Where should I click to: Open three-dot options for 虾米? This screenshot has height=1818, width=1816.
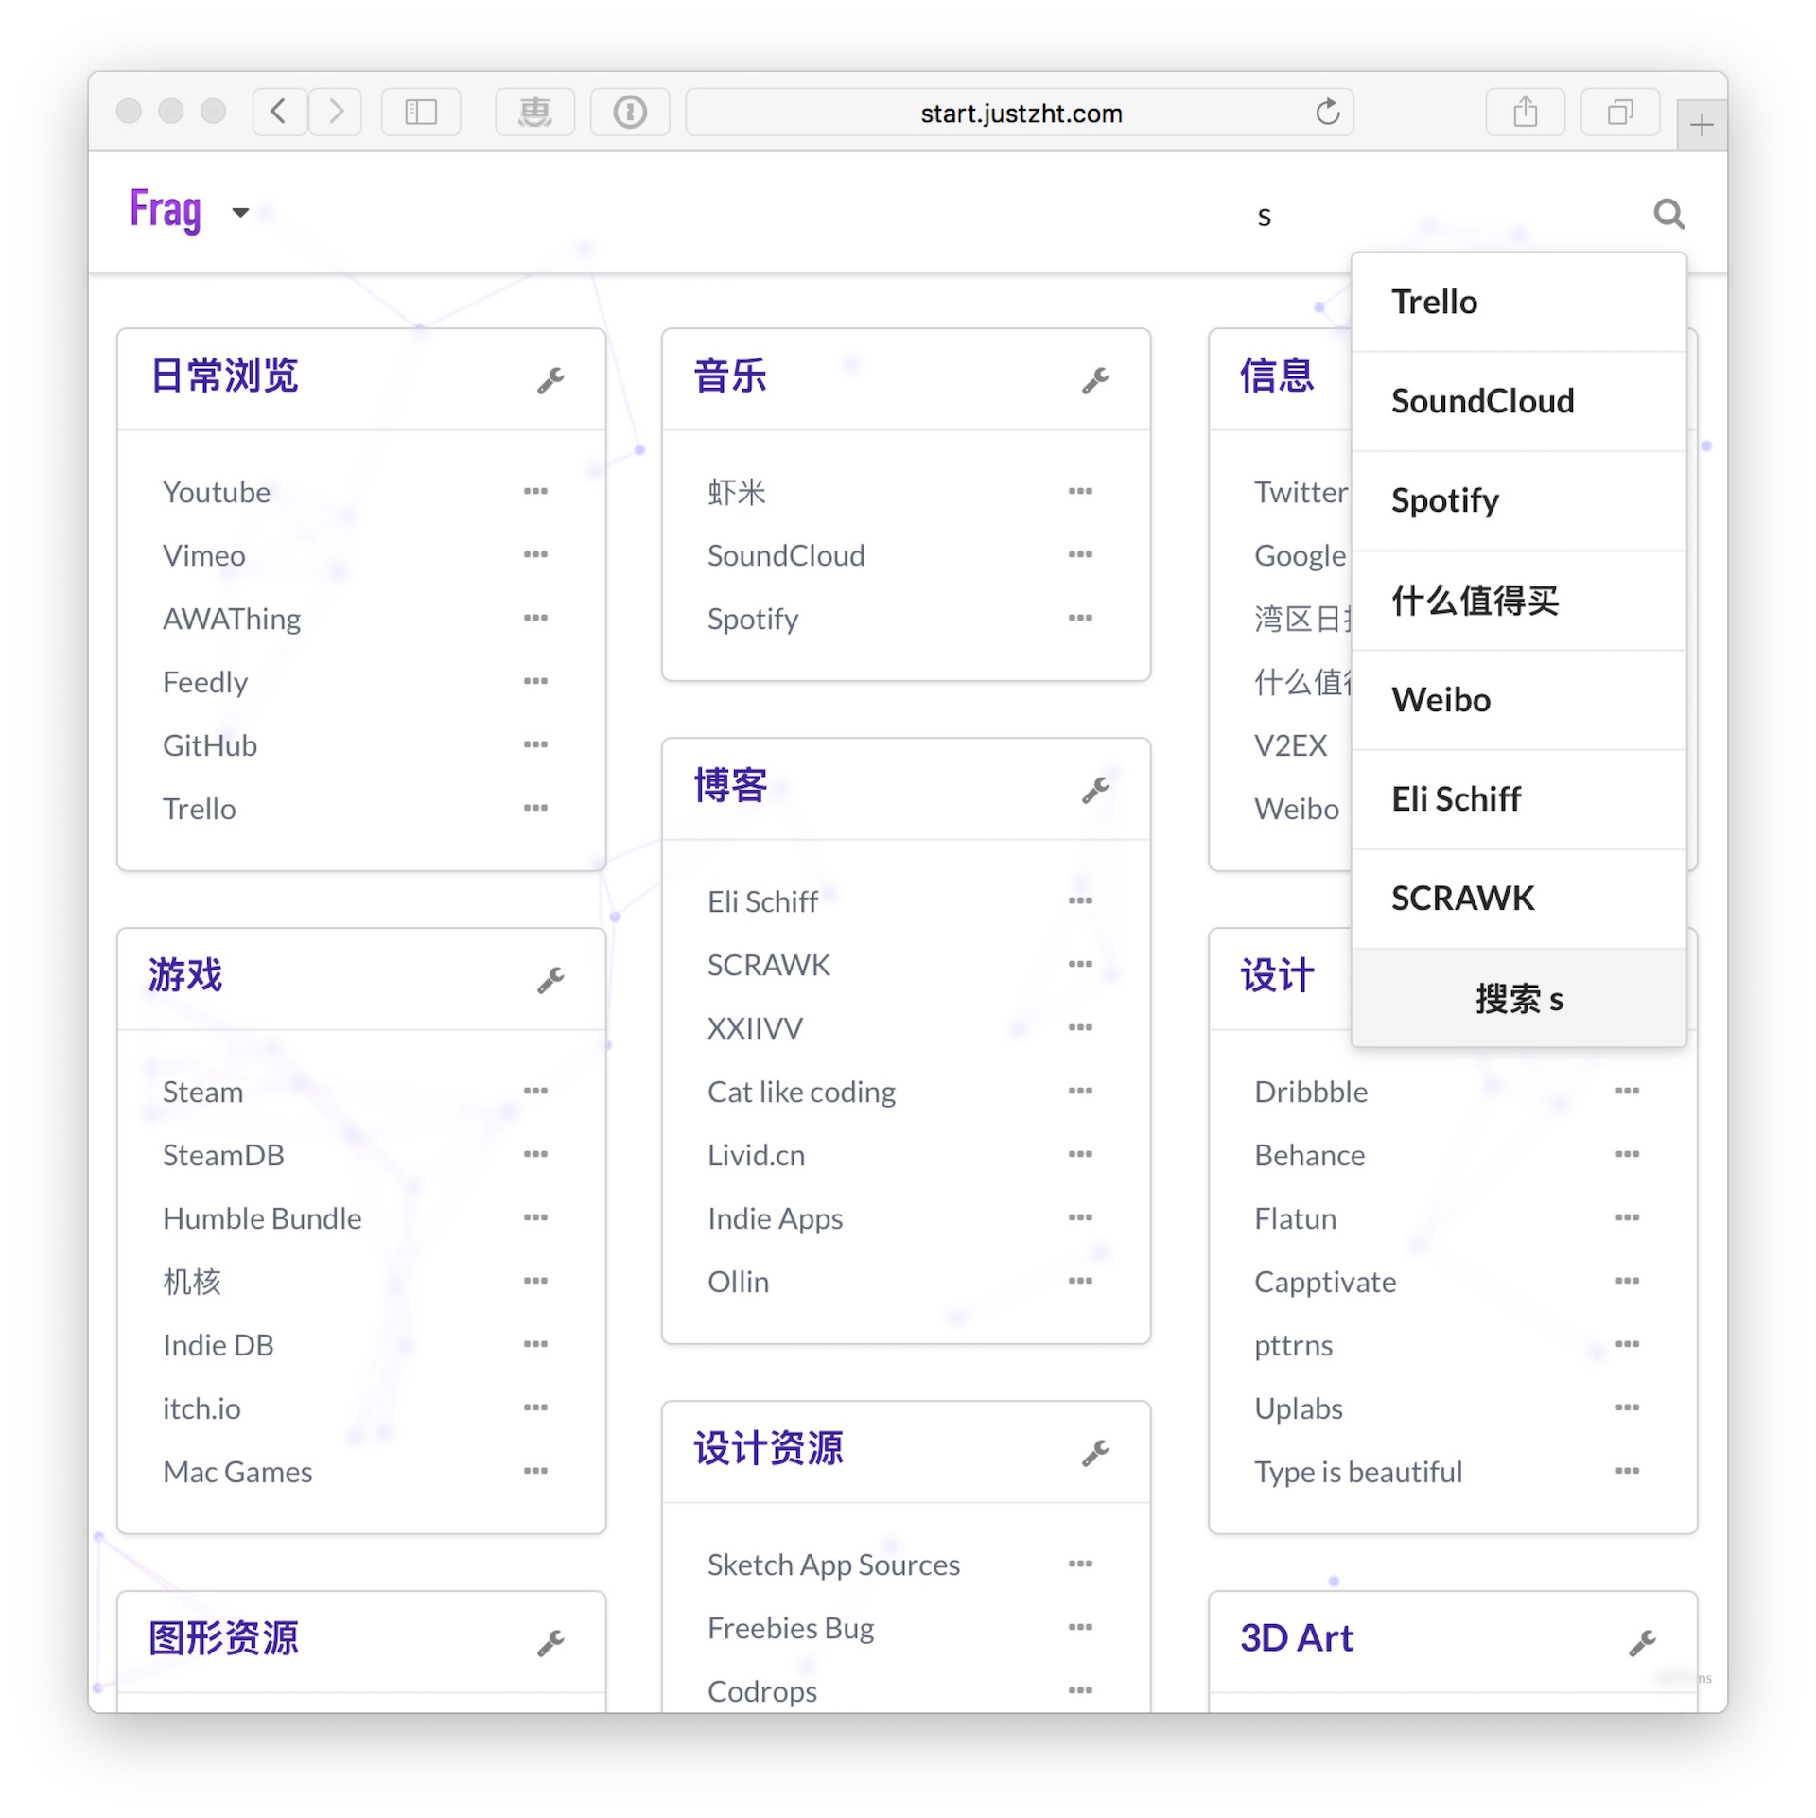point(1080,491)
